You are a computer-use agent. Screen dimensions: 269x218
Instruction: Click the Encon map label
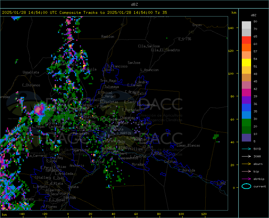197,25
